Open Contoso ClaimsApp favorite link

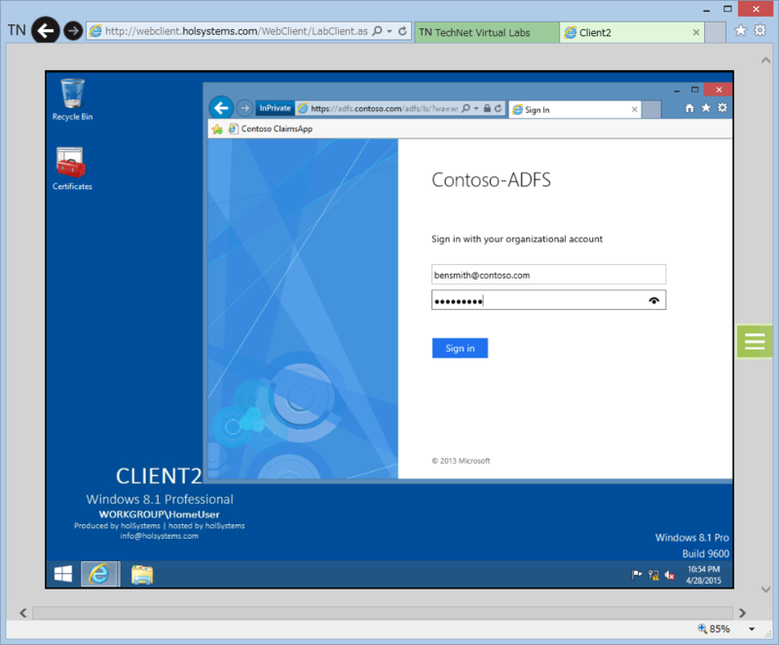coord(271,129)
